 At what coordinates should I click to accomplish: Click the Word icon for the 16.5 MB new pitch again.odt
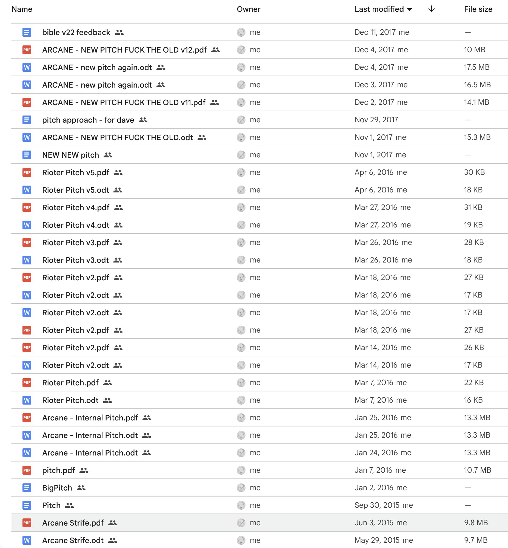[x=27, y=85]
